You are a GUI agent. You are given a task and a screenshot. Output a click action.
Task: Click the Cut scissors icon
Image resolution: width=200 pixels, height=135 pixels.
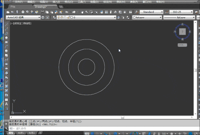tap(42, 12)
